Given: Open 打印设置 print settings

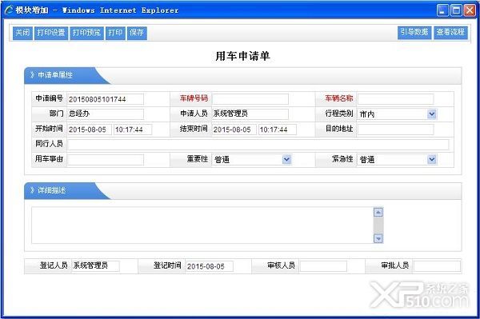Looking at the screenshot, I should 51,33.
